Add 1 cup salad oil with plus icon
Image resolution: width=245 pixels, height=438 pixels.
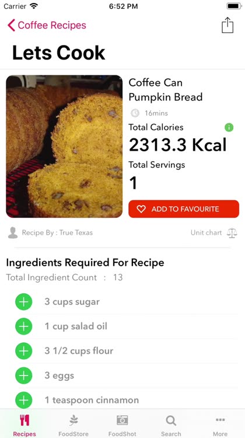24,326
